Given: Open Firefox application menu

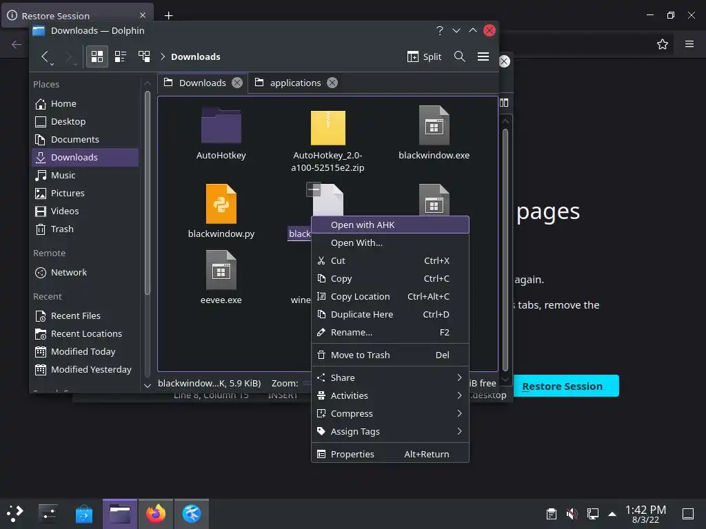Looking at the screenshot, I should click(x=689, y=44).
